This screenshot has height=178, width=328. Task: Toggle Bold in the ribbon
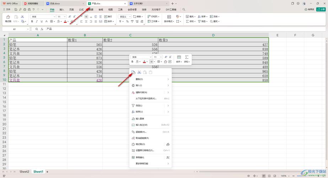32,21
